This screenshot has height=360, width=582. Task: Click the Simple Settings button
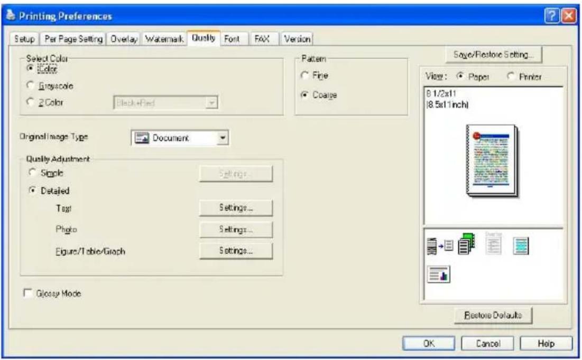point(236,174)
